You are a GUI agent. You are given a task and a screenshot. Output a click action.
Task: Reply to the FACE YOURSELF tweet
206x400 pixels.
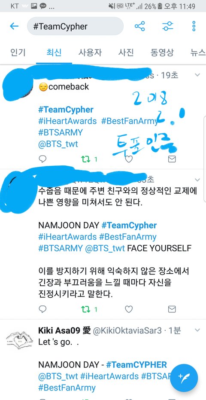(x=42, y=309)
